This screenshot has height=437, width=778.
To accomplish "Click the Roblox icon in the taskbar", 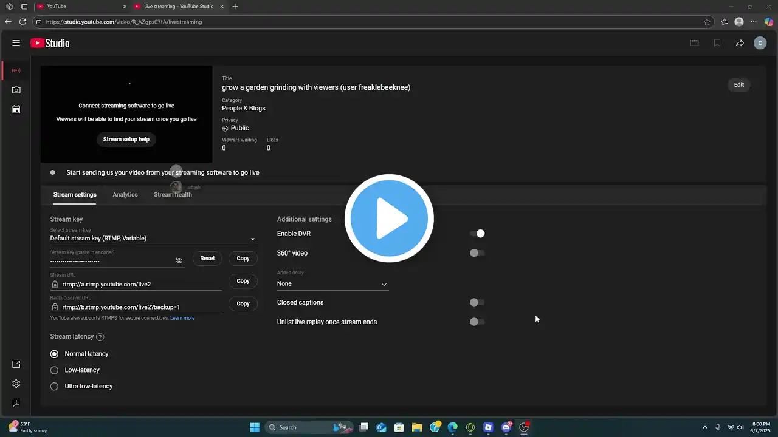I will click(488, 427).
